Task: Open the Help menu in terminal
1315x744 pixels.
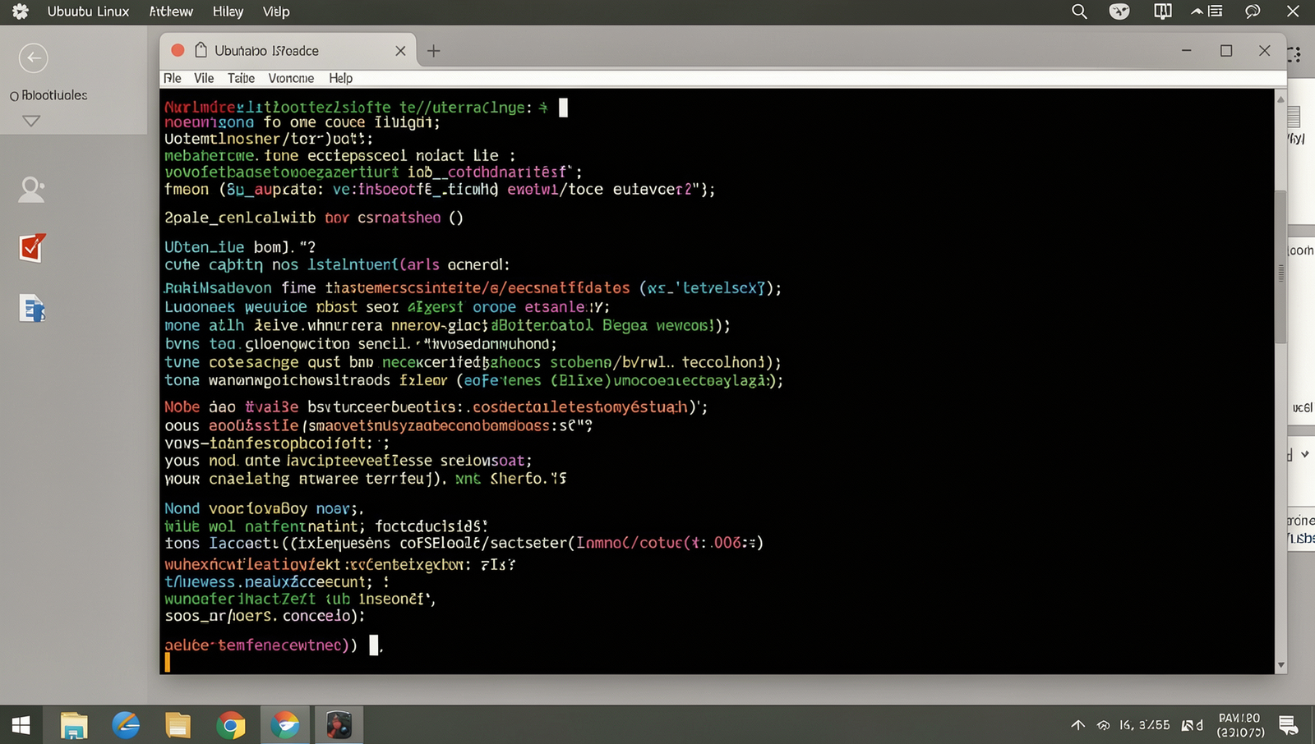Action: point(340,78)
